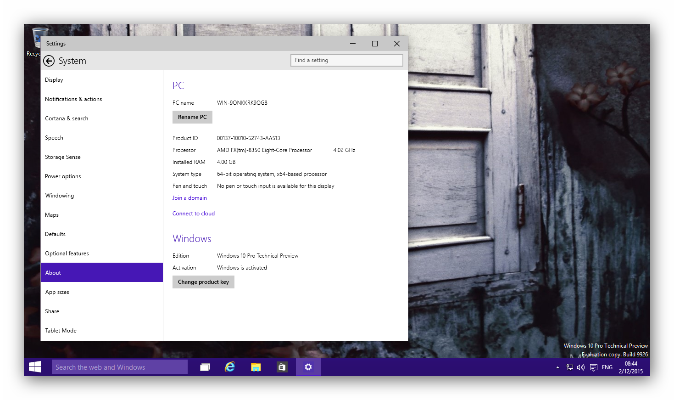Open the notifications action center icon

coord(594,367)
